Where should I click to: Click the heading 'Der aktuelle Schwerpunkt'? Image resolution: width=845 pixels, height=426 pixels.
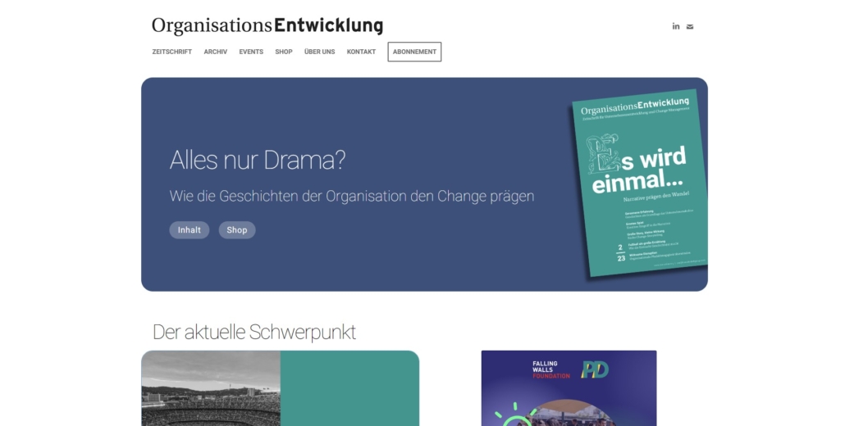click(x=254, y=333)
